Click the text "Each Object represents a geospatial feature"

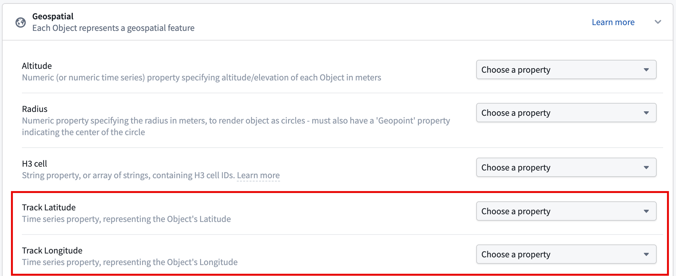pyautogui.click(x=113, y=28)
